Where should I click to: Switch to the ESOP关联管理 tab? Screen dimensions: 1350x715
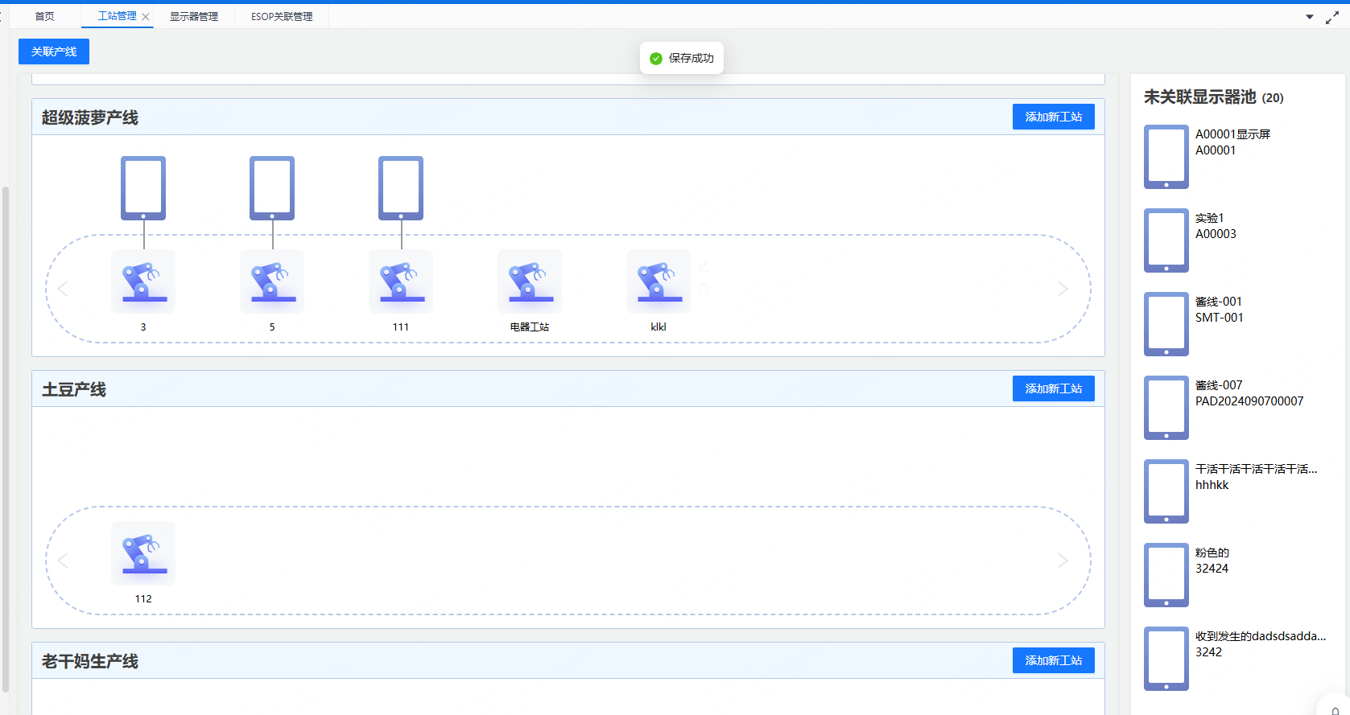(x=282, y=17)
